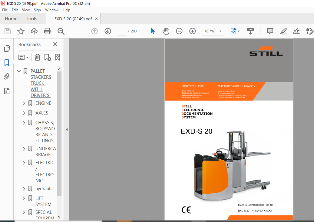Click the EXD-S 20 cover page

coord(229,129)
